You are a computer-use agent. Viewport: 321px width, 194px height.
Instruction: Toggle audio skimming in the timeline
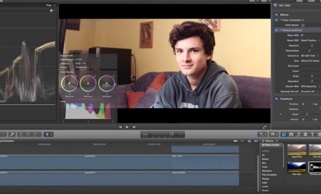242,141
